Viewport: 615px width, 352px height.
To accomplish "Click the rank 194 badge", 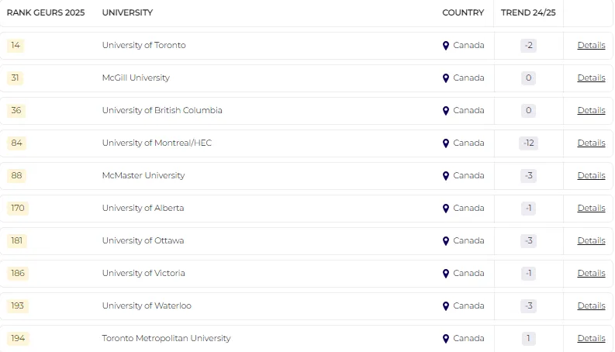I will point(17,338).
